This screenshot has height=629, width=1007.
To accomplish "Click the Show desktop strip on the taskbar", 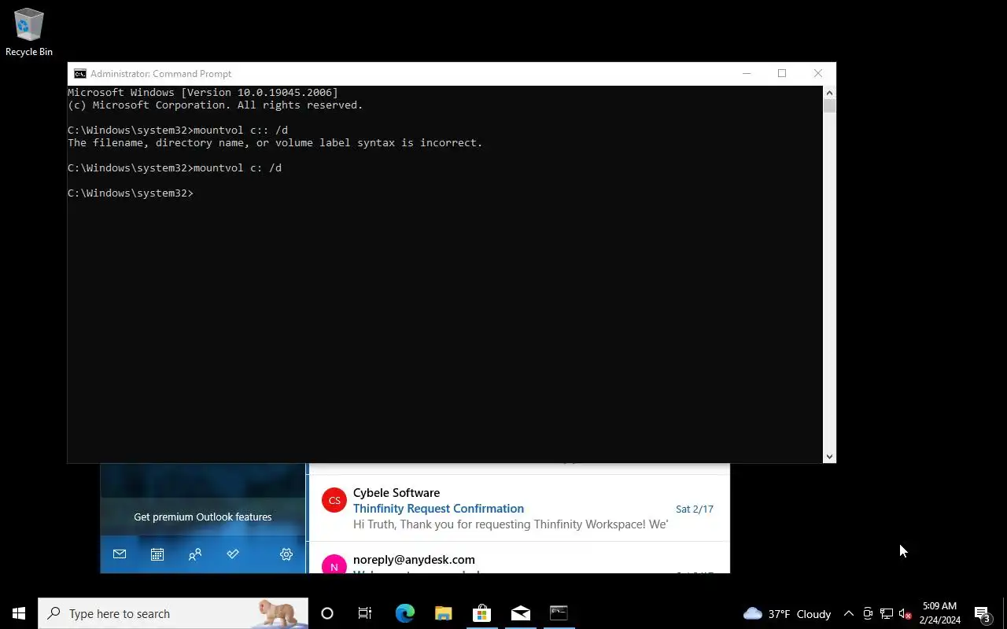I will click(x=1005, y=613).
